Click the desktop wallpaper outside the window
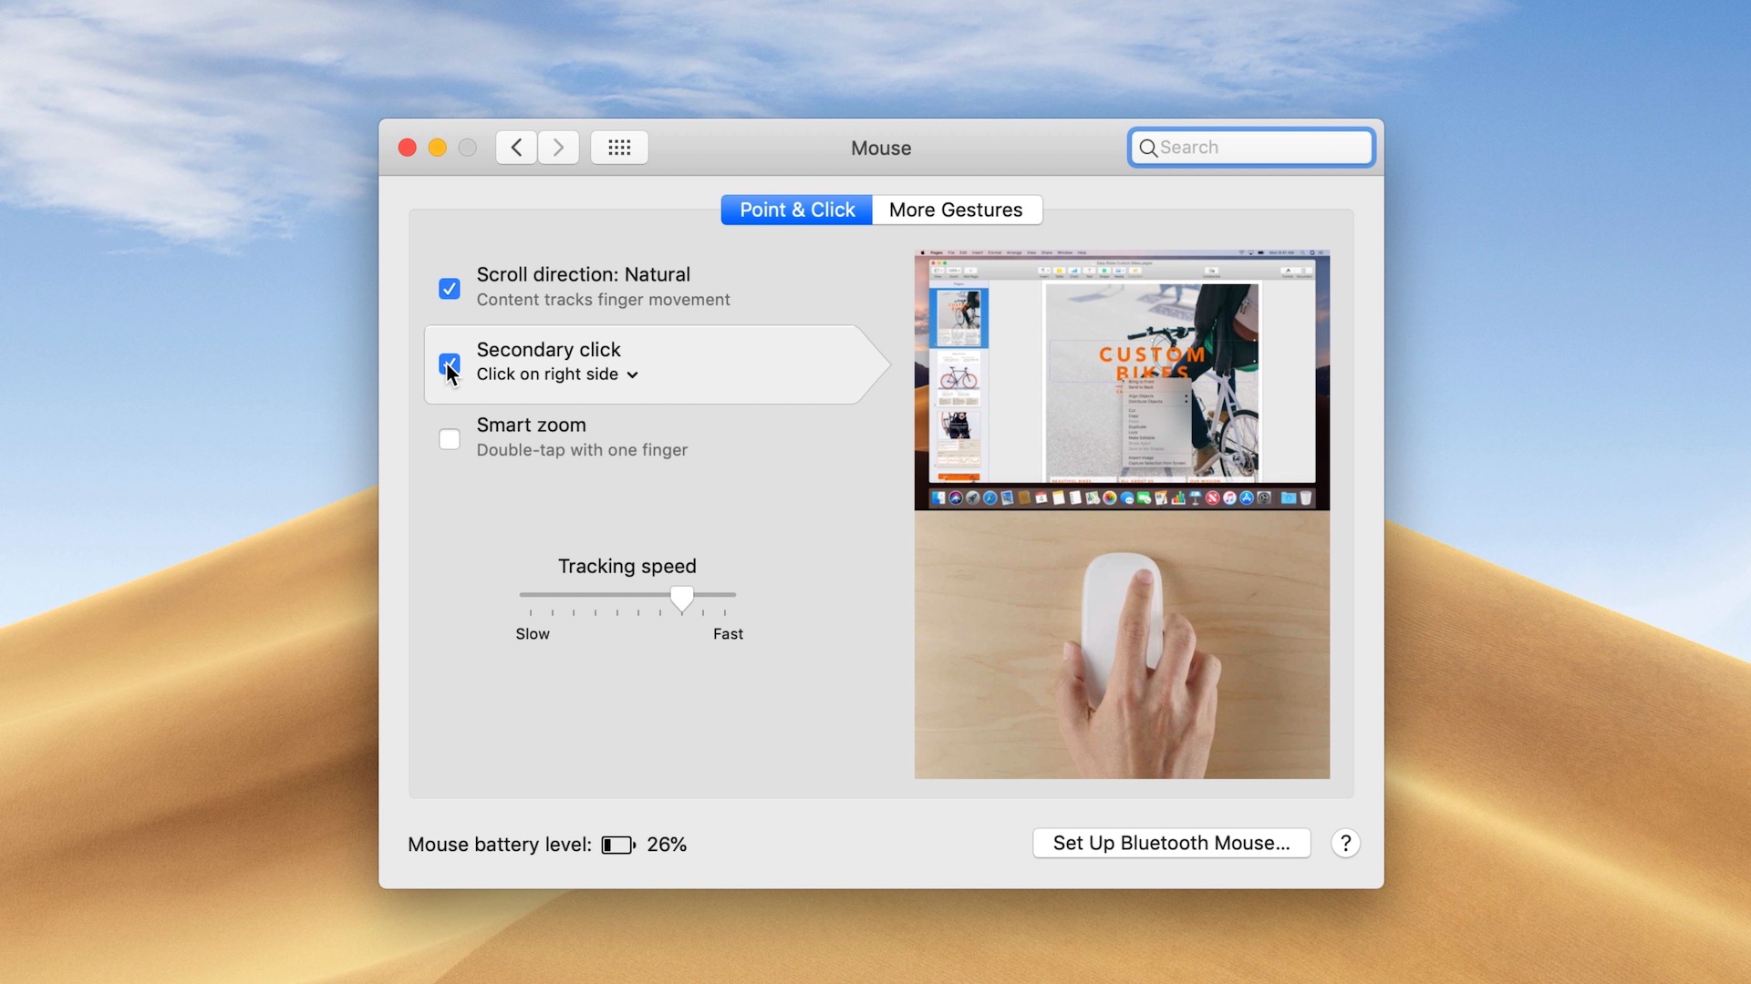 182,492
